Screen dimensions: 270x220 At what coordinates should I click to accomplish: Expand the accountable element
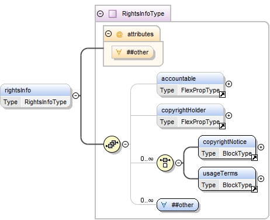(x=229, y=84)
